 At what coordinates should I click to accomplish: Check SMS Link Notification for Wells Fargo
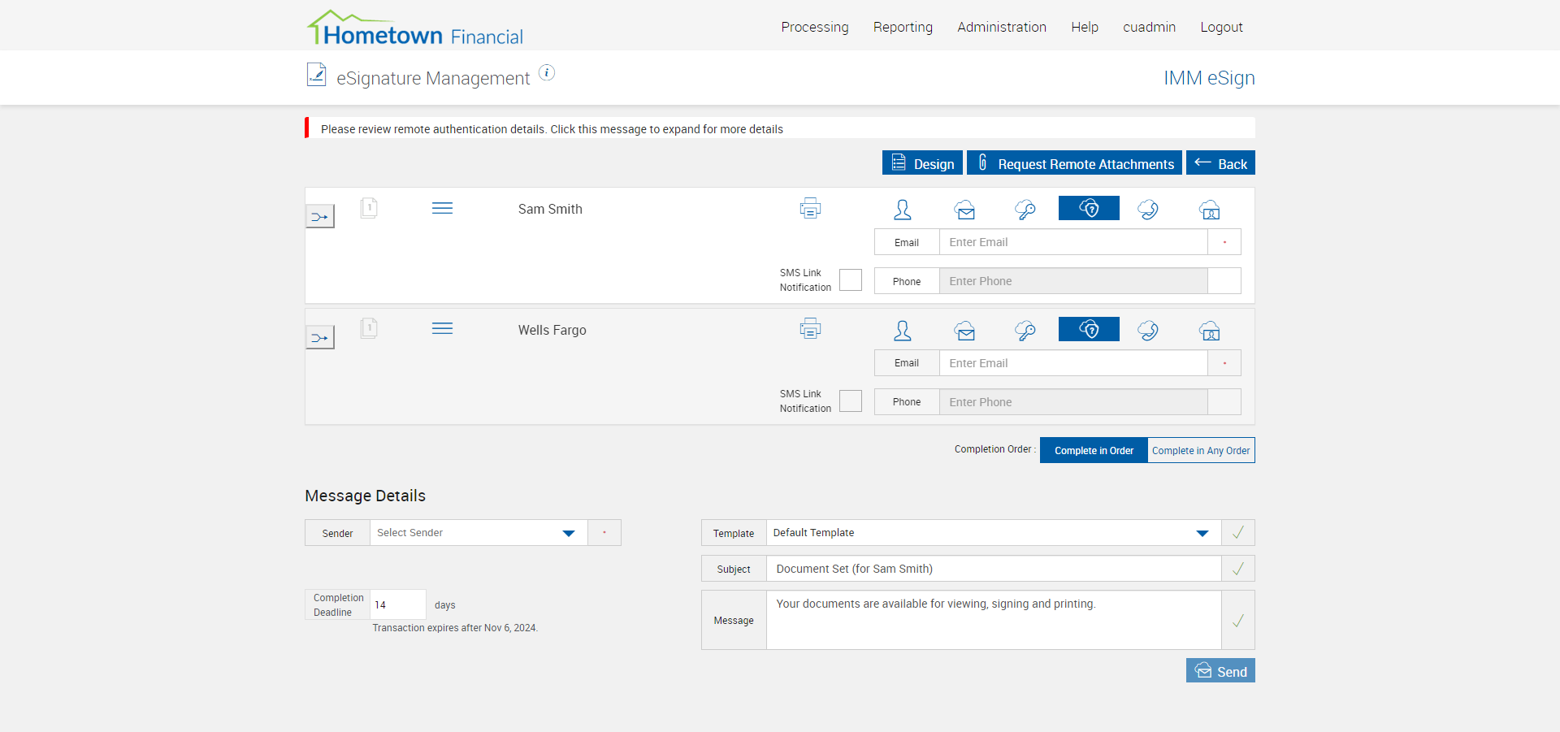851,401
